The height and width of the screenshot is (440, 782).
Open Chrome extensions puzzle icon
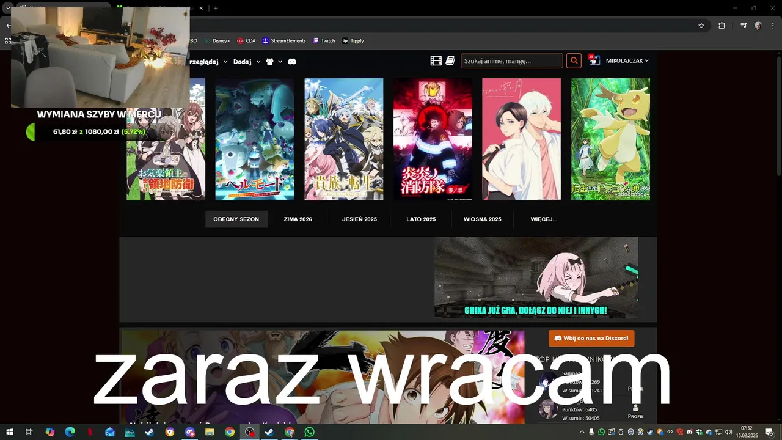[722, 26]
